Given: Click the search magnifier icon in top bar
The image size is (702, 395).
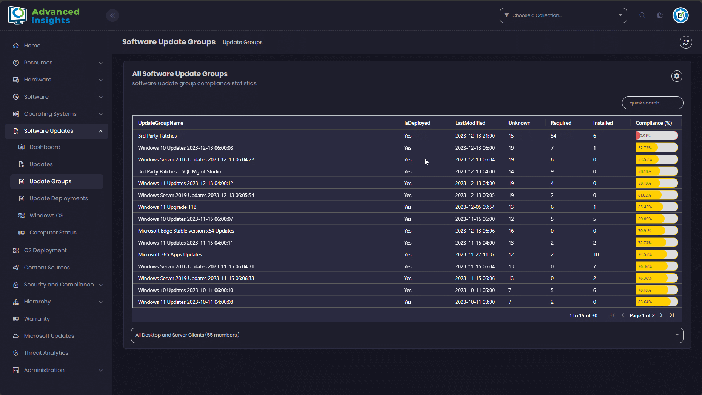Looking at the screenshot, I should tap(642, 15).
